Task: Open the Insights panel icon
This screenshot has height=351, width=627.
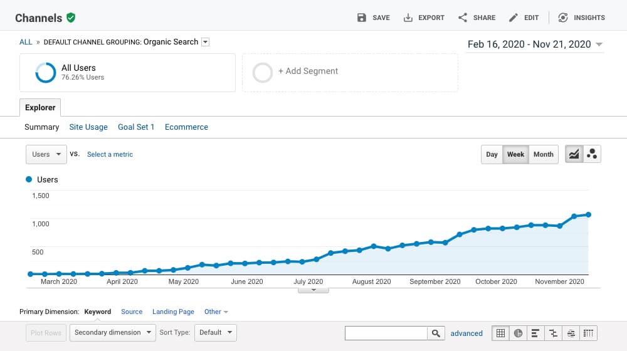Action: pos(563,18)
